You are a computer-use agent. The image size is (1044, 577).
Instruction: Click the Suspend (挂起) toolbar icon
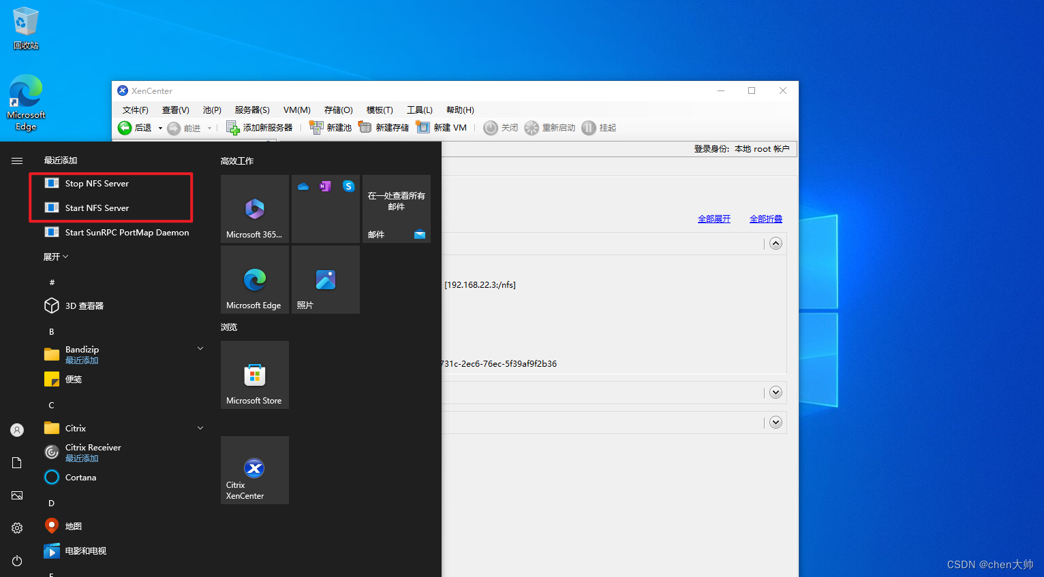[589, 128]
